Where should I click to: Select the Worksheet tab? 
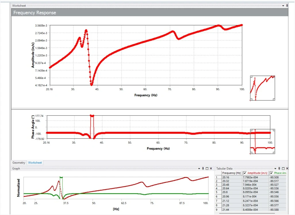click(x=35, y=163)
